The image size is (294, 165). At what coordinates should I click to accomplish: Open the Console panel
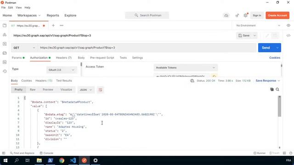pyautogui.click(x=46, y=153)
